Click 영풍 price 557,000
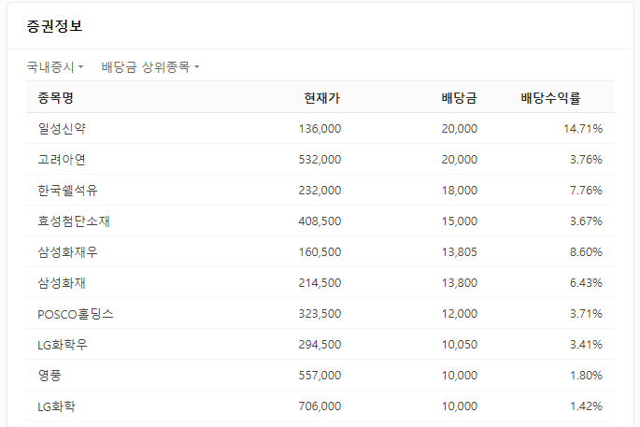This screenshot has width=640, height=427. click(320, 376)
